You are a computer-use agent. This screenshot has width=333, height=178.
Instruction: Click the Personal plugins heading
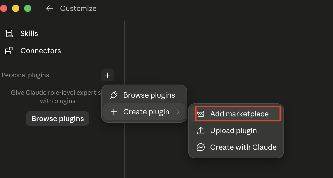coord(25,75)
